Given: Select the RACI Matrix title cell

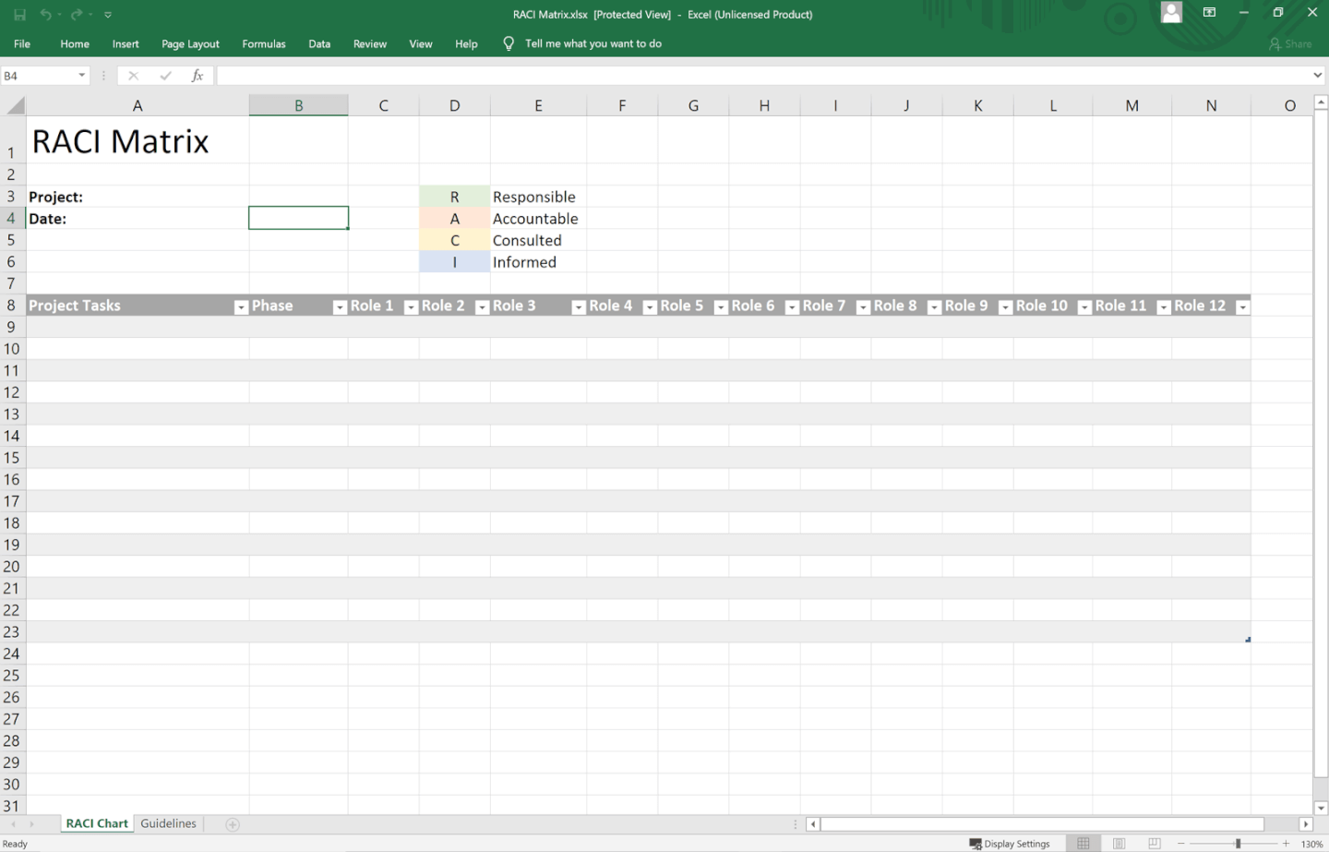Looking at the screenshot, I should 138,140.
